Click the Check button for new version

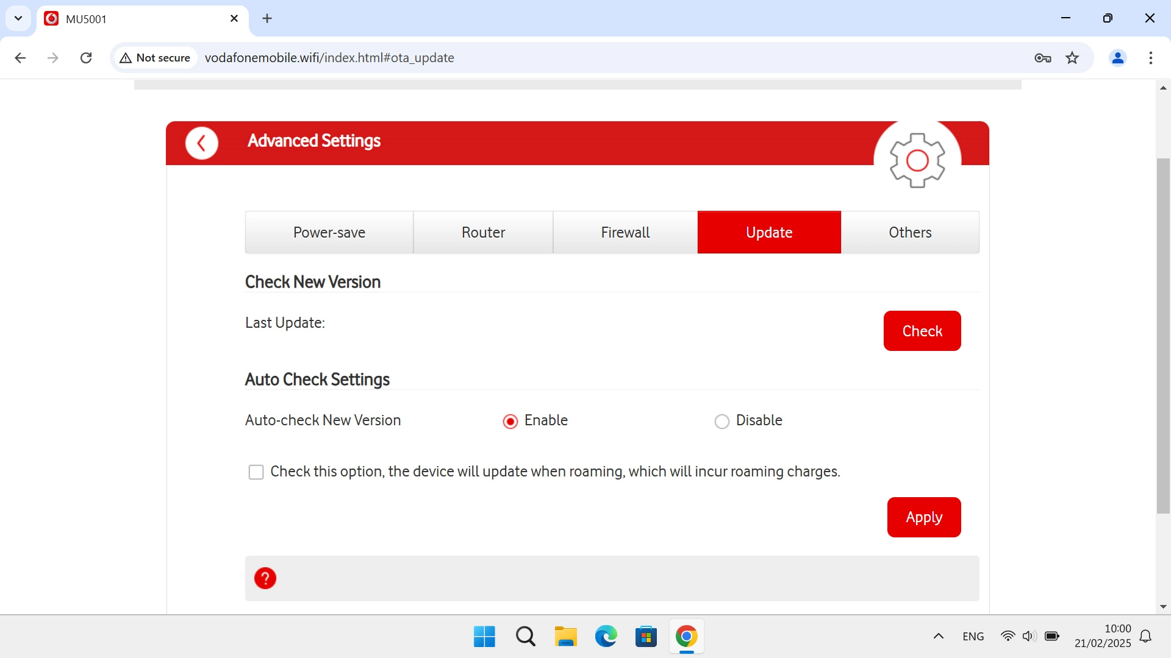(922, 331)
